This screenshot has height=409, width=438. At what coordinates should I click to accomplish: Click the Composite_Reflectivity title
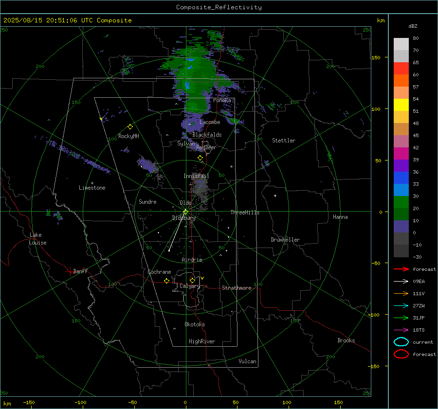(219, 7)
